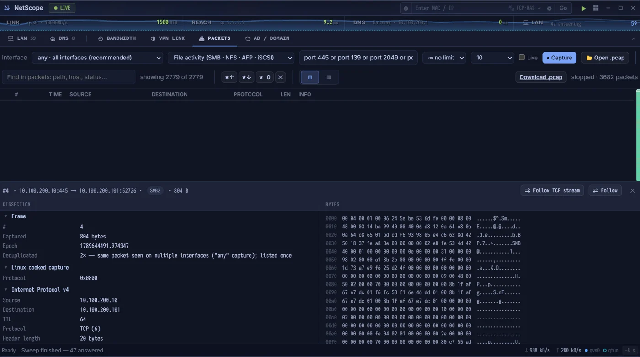Image resolution: width=640 pixels, height=357 pixels.
Task: Focus the Find in packets search field
Action: (69, 77)
